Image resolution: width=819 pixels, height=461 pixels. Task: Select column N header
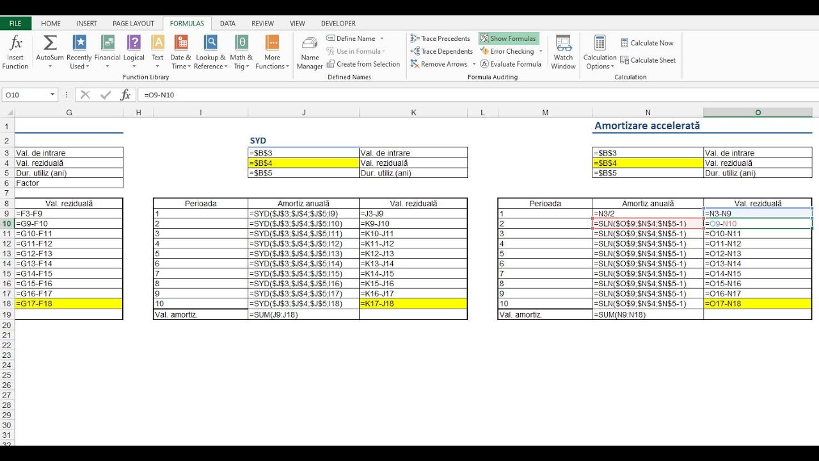pos(648,113)
